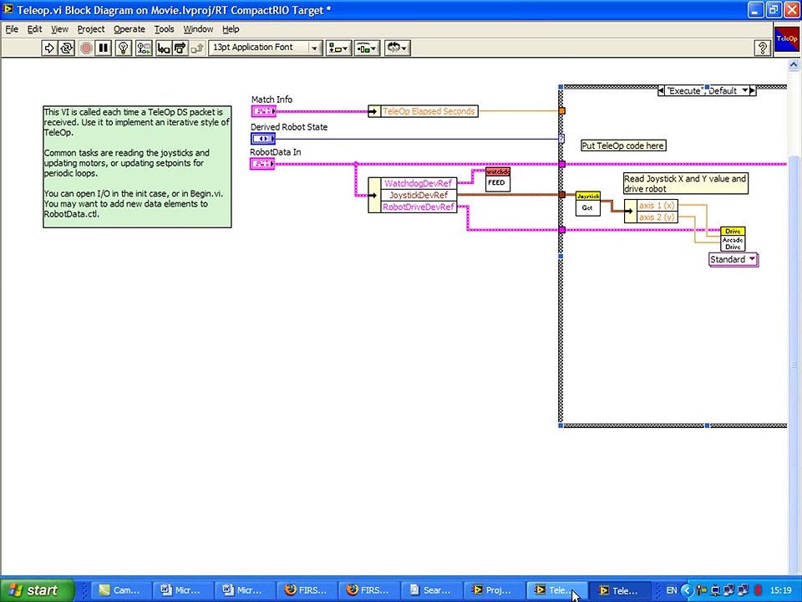
Task: Select axis 1 (x) unbundle element
Action: pos(657,206)
